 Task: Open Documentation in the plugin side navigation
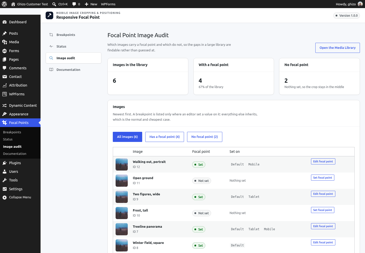[74, 70]
